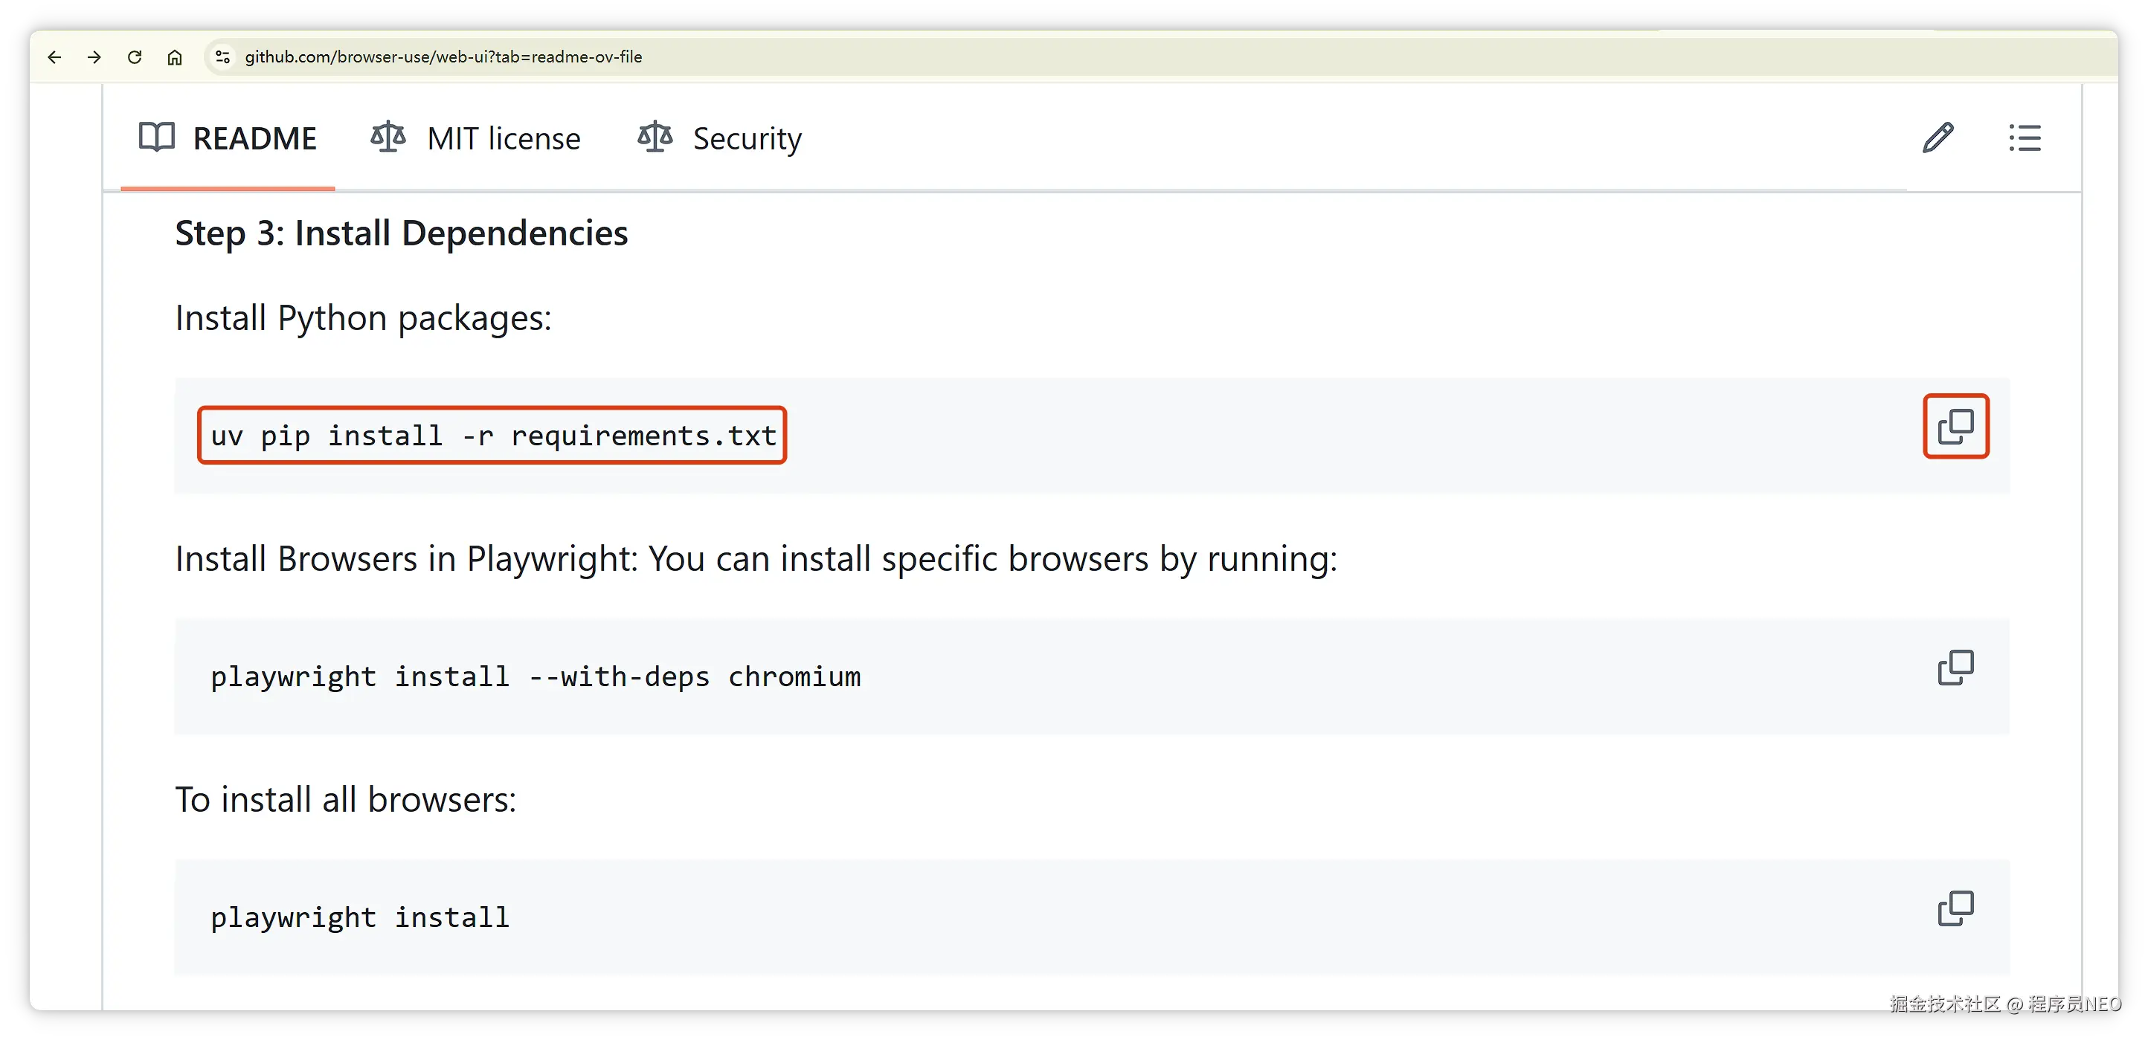Open site information icon in address bar
2148x1040 pixels.
[x=222, y=56]
